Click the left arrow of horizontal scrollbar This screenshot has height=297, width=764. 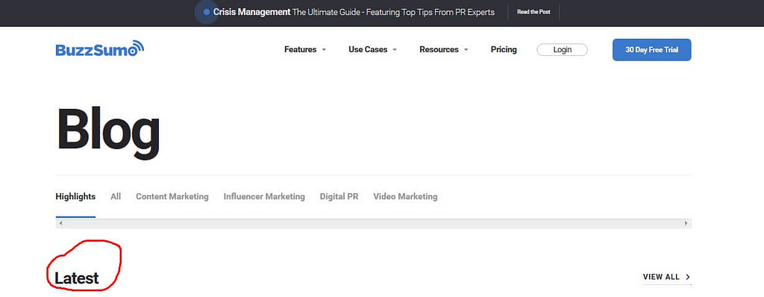(x=60, y=223)
